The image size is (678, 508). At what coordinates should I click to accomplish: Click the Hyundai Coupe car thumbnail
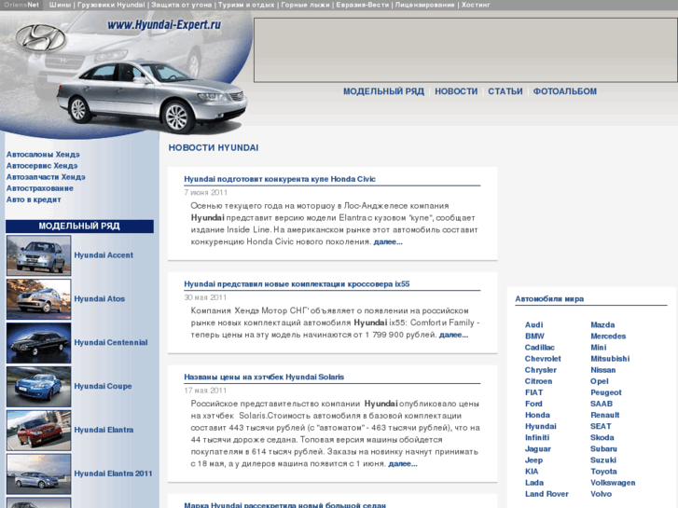[38, 387]
